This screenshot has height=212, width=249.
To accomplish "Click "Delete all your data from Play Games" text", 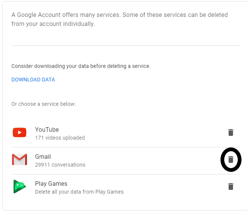I will pyautogui.click(x=79, y=192).
